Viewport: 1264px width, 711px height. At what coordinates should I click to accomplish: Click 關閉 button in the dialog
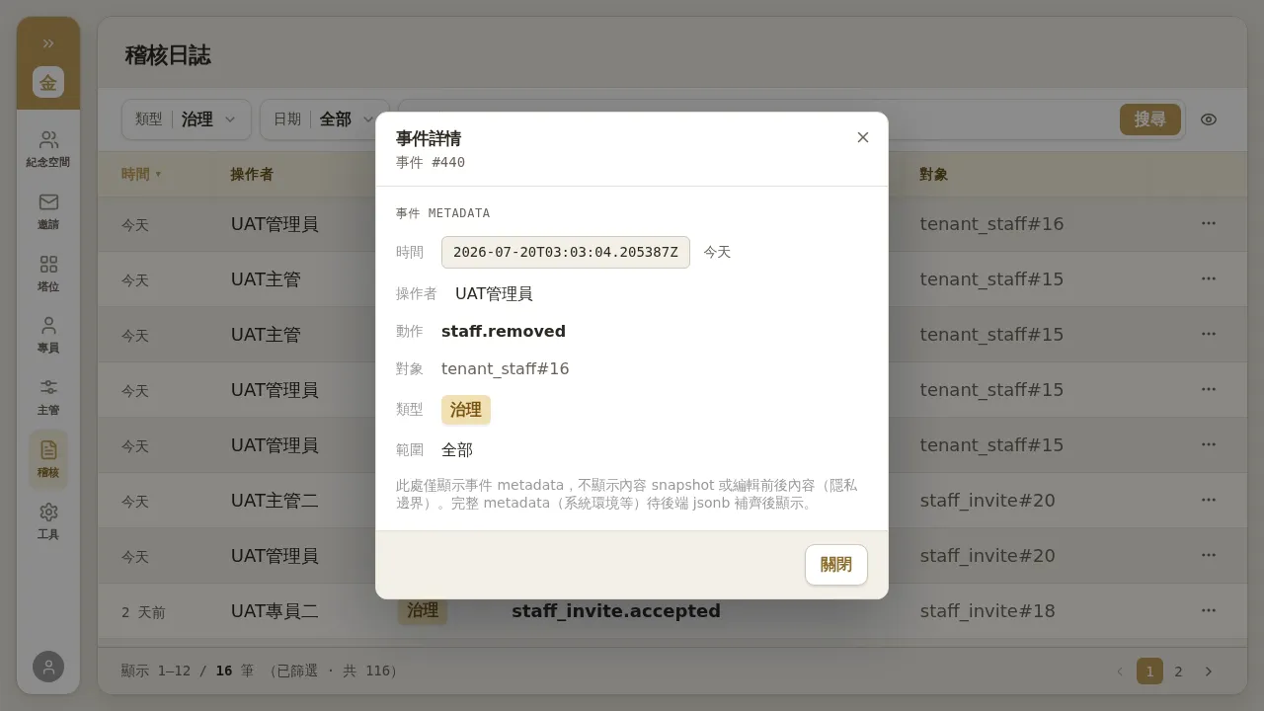(x=836, y=565)
